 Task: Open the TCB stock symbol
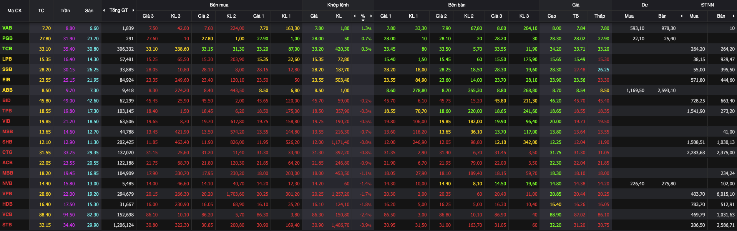(x=7, y=49)
